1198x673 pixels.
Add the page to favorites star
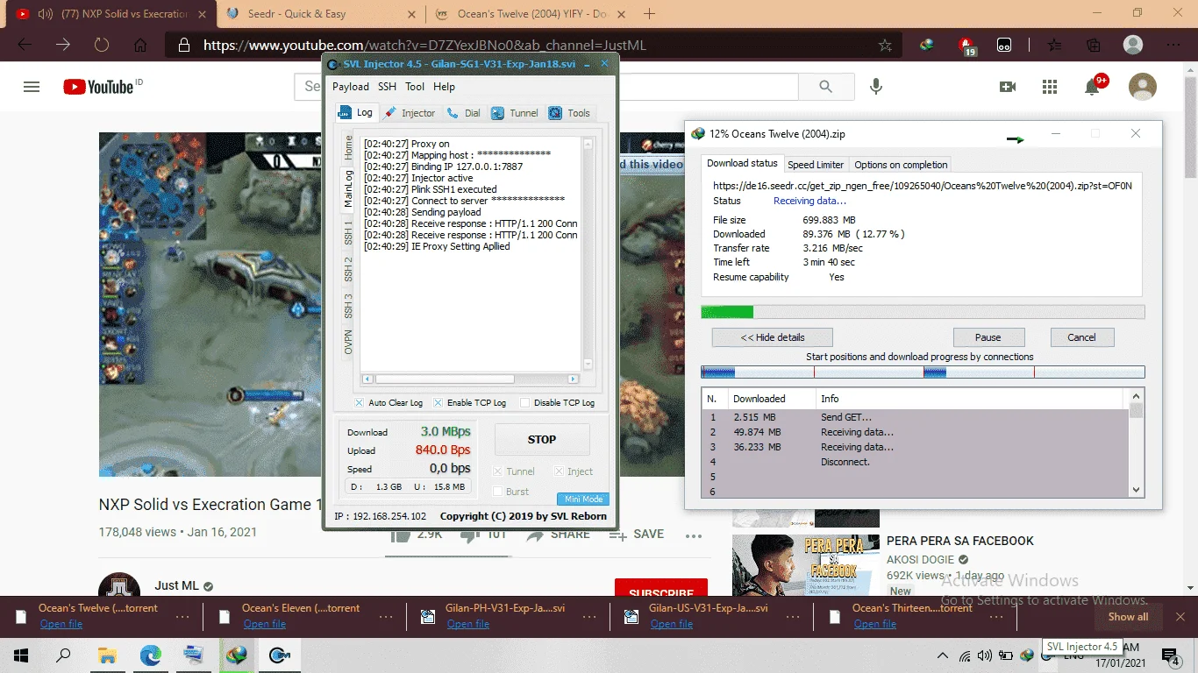tap(885, 45)
